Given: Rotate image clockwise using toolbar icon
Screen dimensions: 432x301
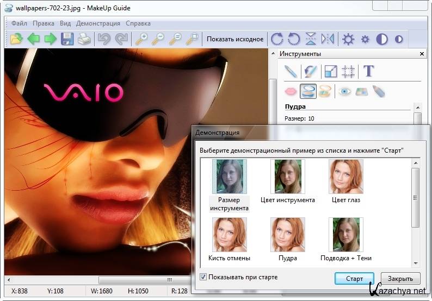Looking at the screenshot, I should click(277, 39).
